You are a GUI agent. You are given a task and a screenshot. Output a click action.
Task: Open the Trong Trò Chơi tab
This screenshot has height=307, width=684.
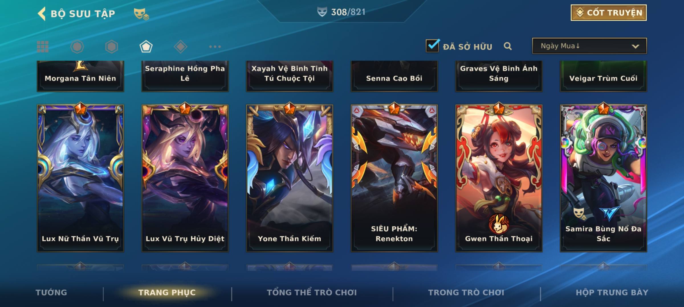(466, 293)
